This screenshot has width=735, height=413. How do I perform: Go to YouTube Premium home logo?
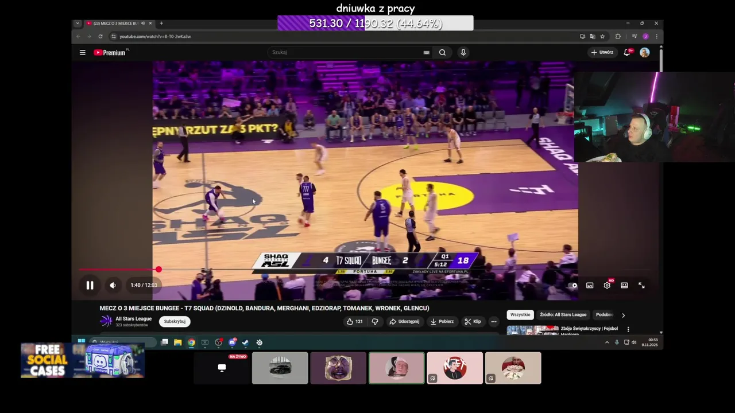pyautogui.click(x=109, y=52)
